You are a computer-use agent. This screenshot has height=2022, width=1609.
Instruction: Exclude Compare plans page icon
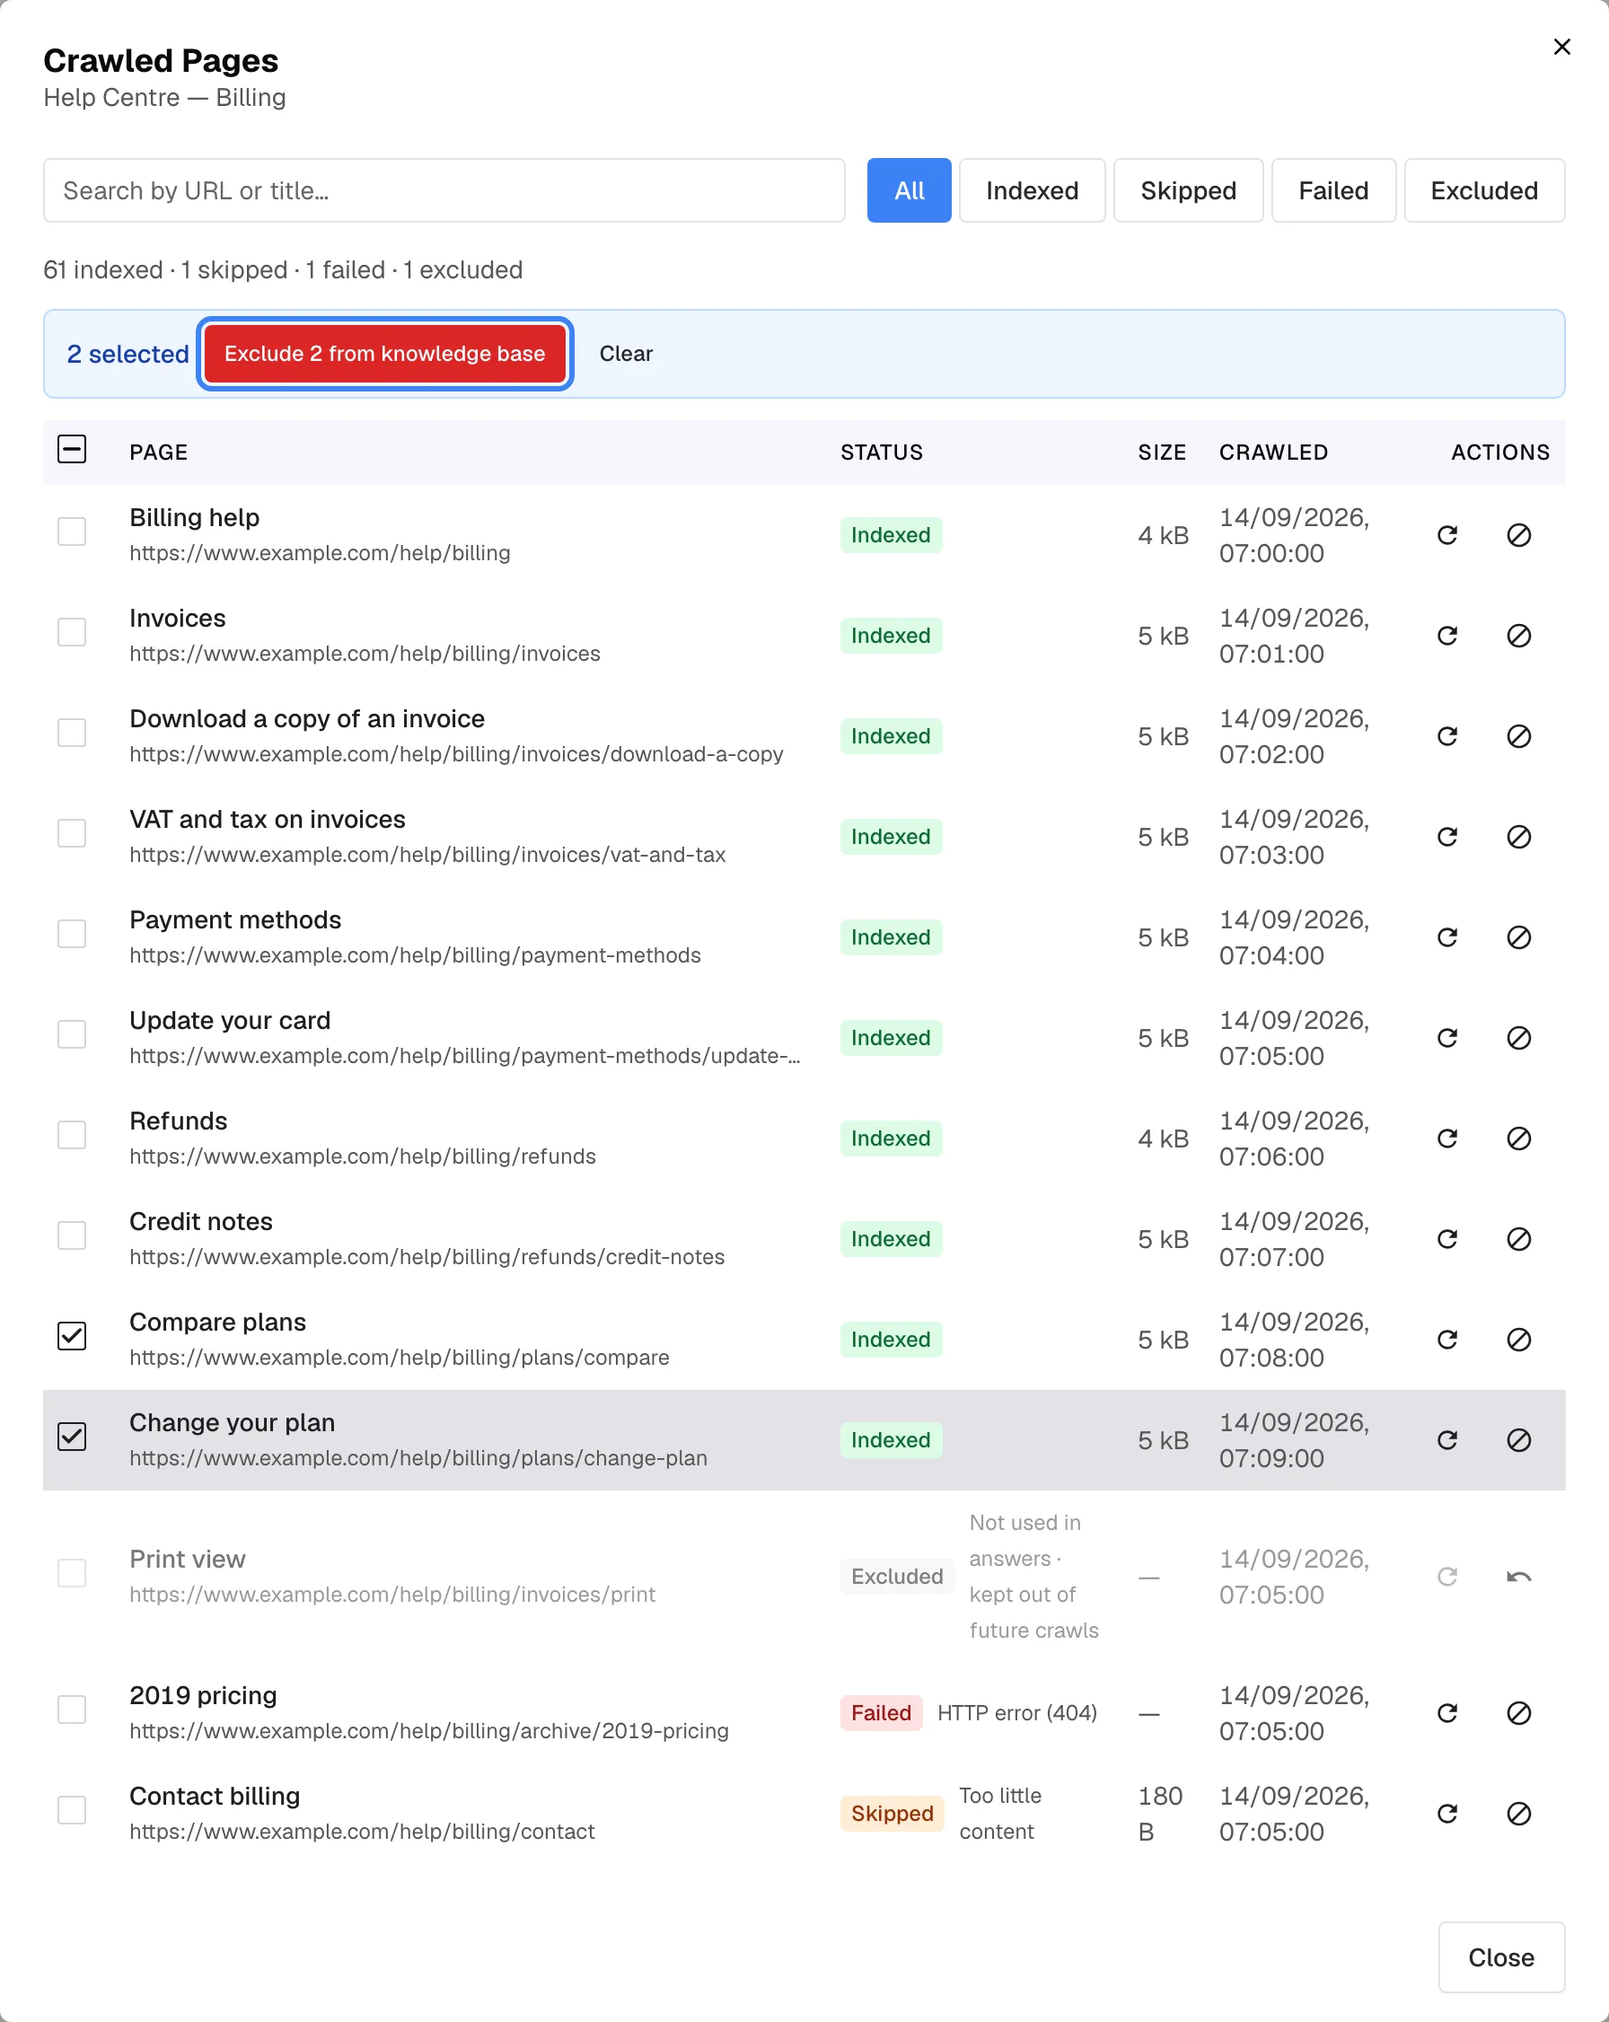[1518, 1340]
